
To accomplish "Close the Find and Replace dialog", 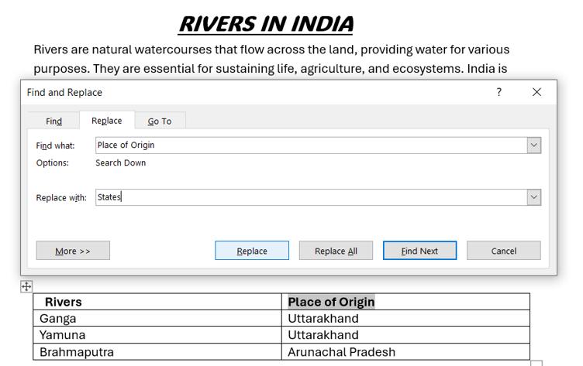I will [536, 92].
